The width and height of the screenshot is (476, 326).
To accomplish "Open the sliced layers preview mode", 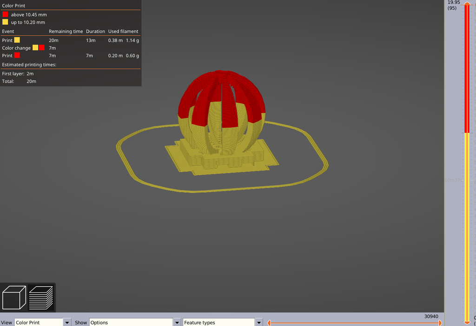I will click(x=41, y=297).
